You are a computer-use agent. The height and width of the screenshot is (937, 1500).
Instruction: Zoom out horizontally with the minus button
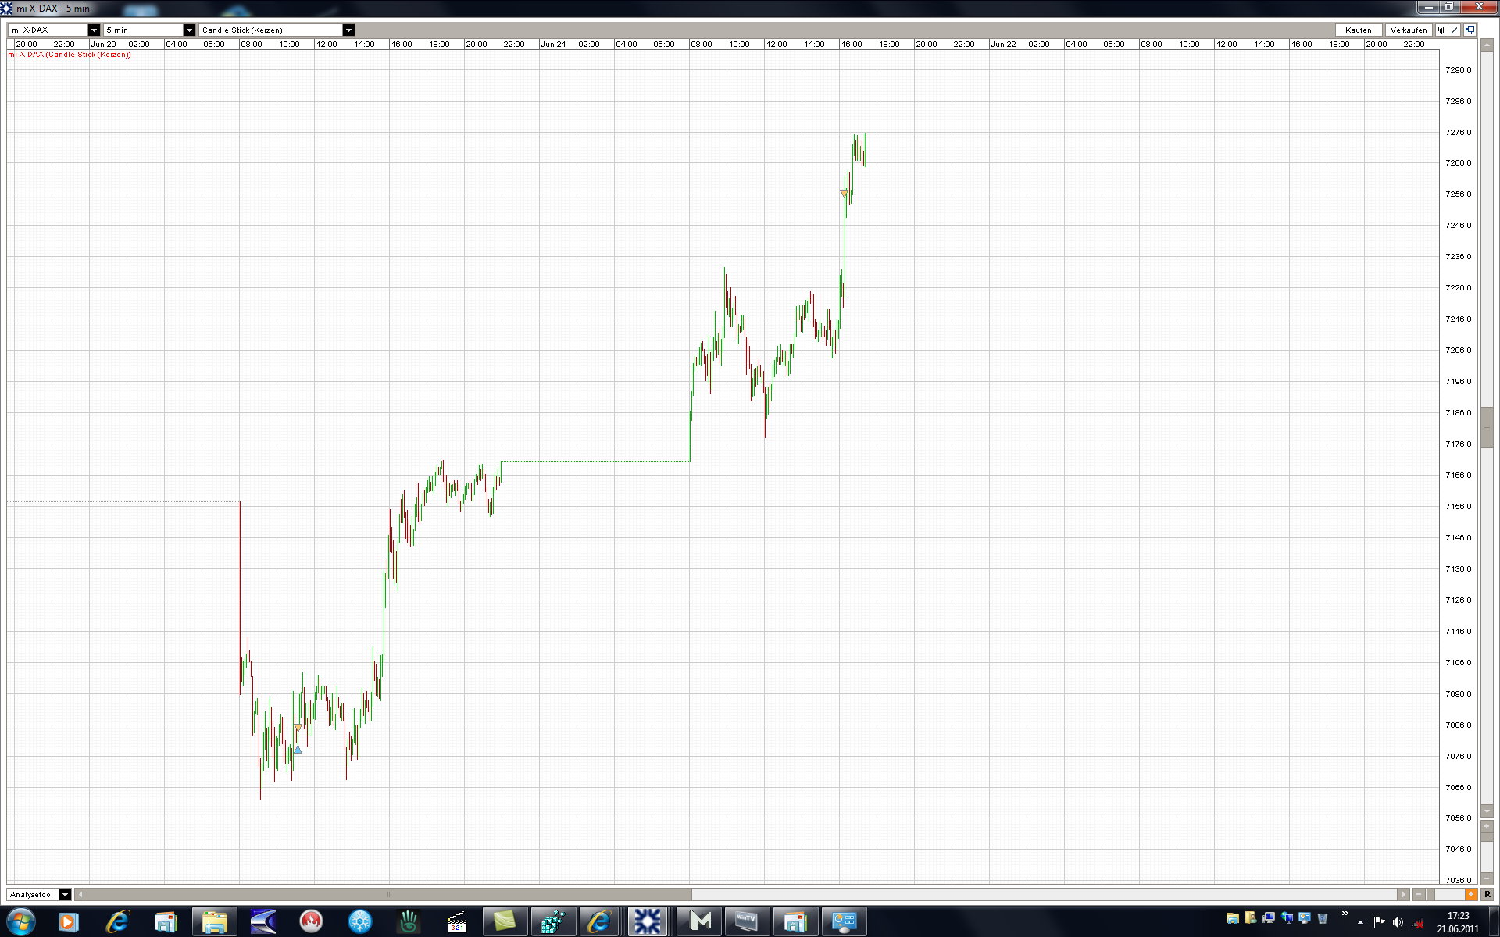click(1420, 895)
